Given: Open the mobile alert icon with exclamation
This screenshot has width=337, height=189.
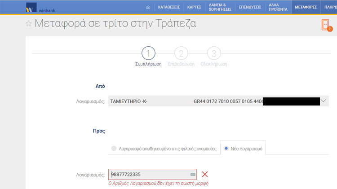Looking at the screenshot, I should point(327,26).
